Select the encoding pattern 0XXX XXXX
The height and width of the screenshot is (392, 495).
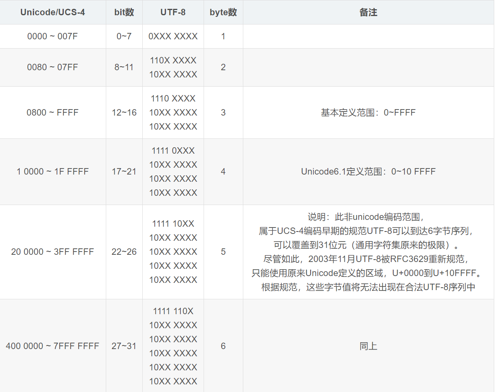(x=172, y=36)
